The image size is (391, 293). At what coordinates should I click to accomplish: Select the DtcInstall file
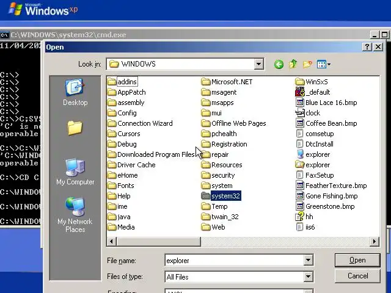click(x=315, y=144)
